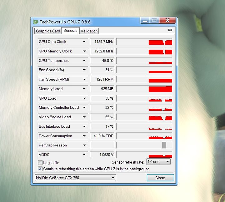Click the 65 % video engine value

coord(102,117)
